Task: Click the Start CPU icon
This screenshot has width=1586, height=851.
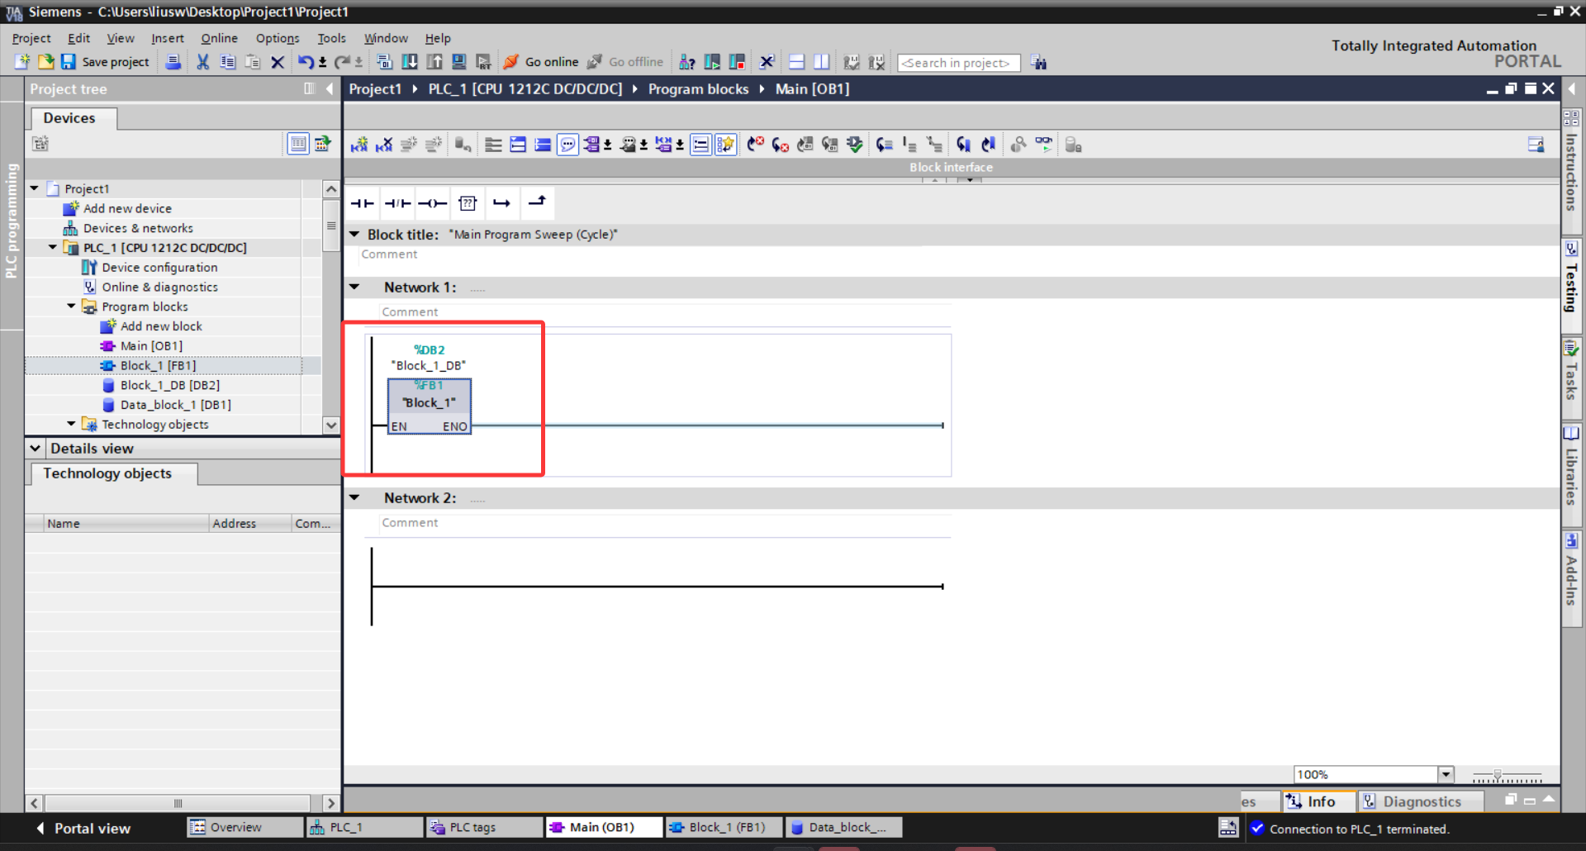Action: pos(712,62)
